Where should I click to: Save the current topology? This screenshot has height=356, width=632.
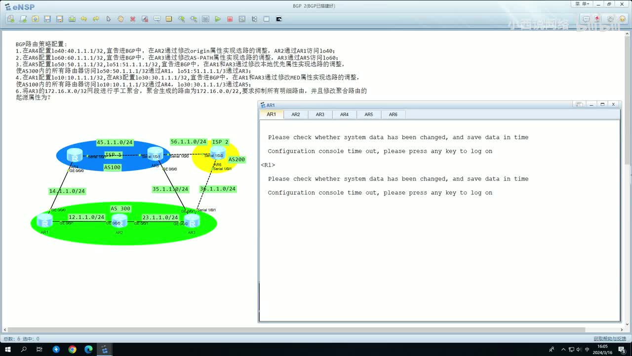click(47, 19)
